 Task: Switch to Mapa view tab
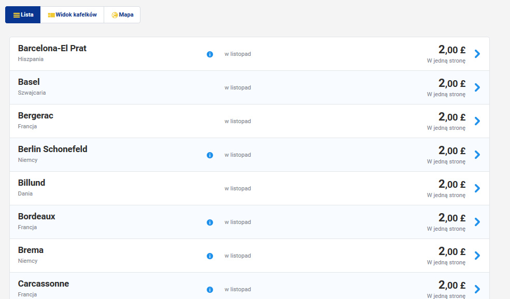pyautogui.click(x=122, y=14)
